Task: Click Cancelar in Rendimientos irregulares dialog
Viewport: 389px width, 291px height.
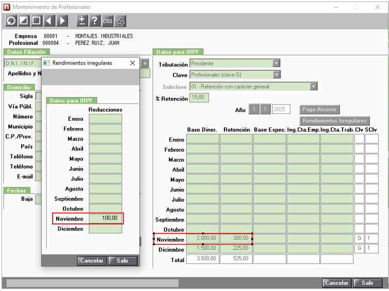Action: point(92,261)
